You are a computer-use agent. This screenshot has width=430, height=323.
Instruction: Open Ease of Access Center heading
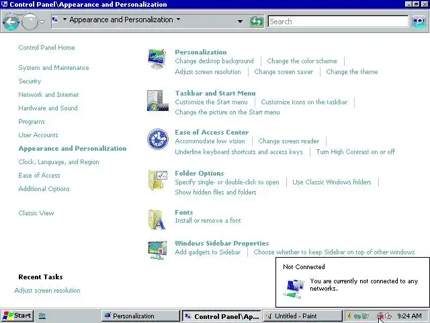(212, 132)
